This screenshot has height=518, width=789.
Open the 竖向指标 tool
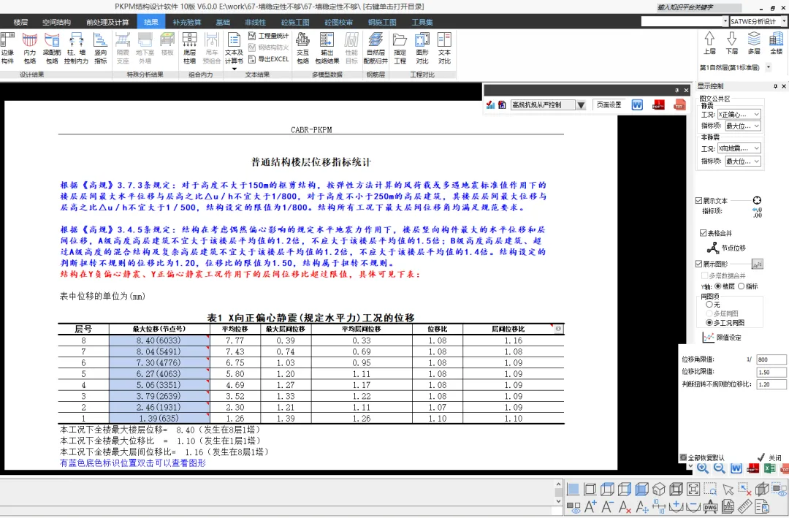pos(101,47)
